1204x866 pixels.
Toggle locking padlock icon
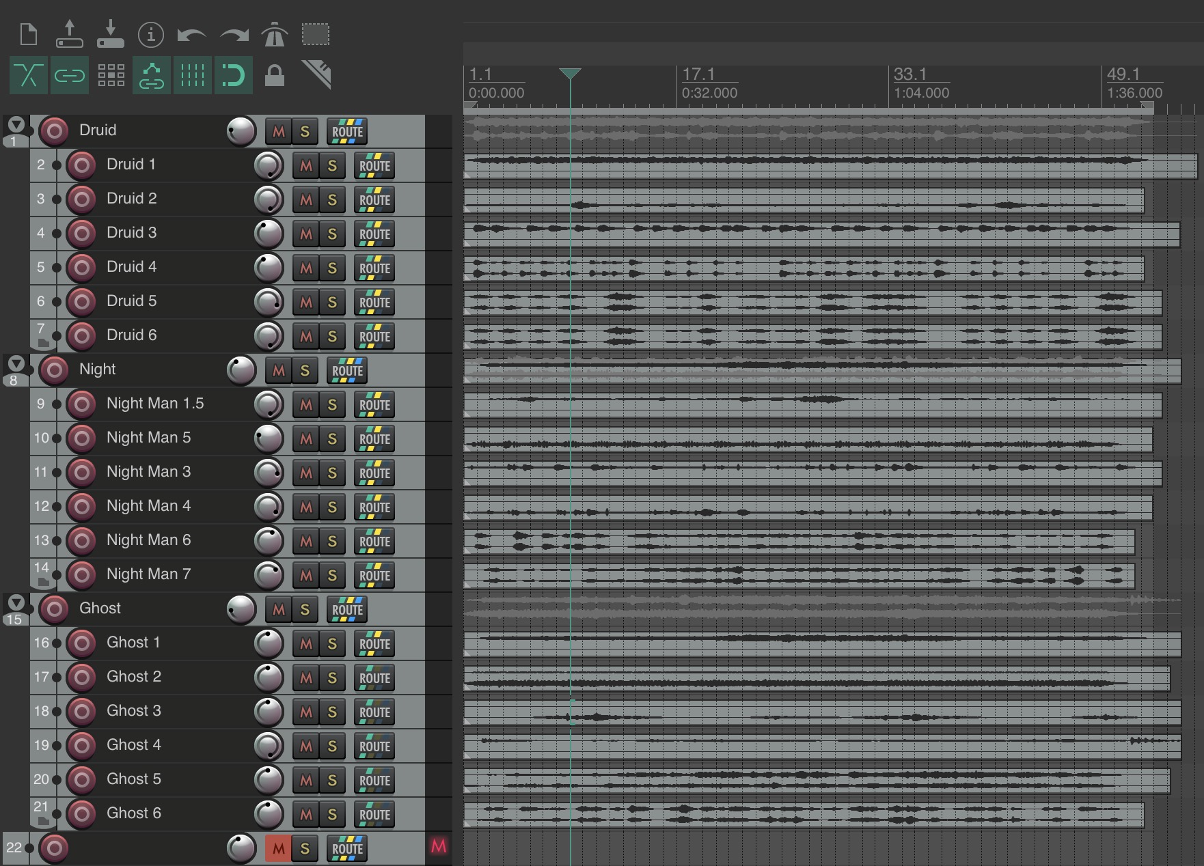[275, 75]
